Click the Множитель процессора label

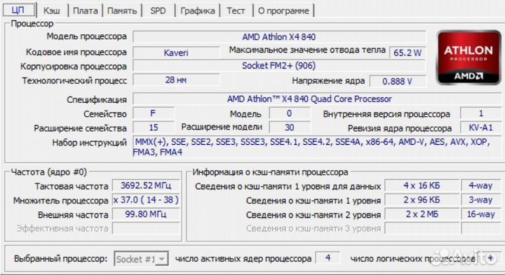(60, 200)
